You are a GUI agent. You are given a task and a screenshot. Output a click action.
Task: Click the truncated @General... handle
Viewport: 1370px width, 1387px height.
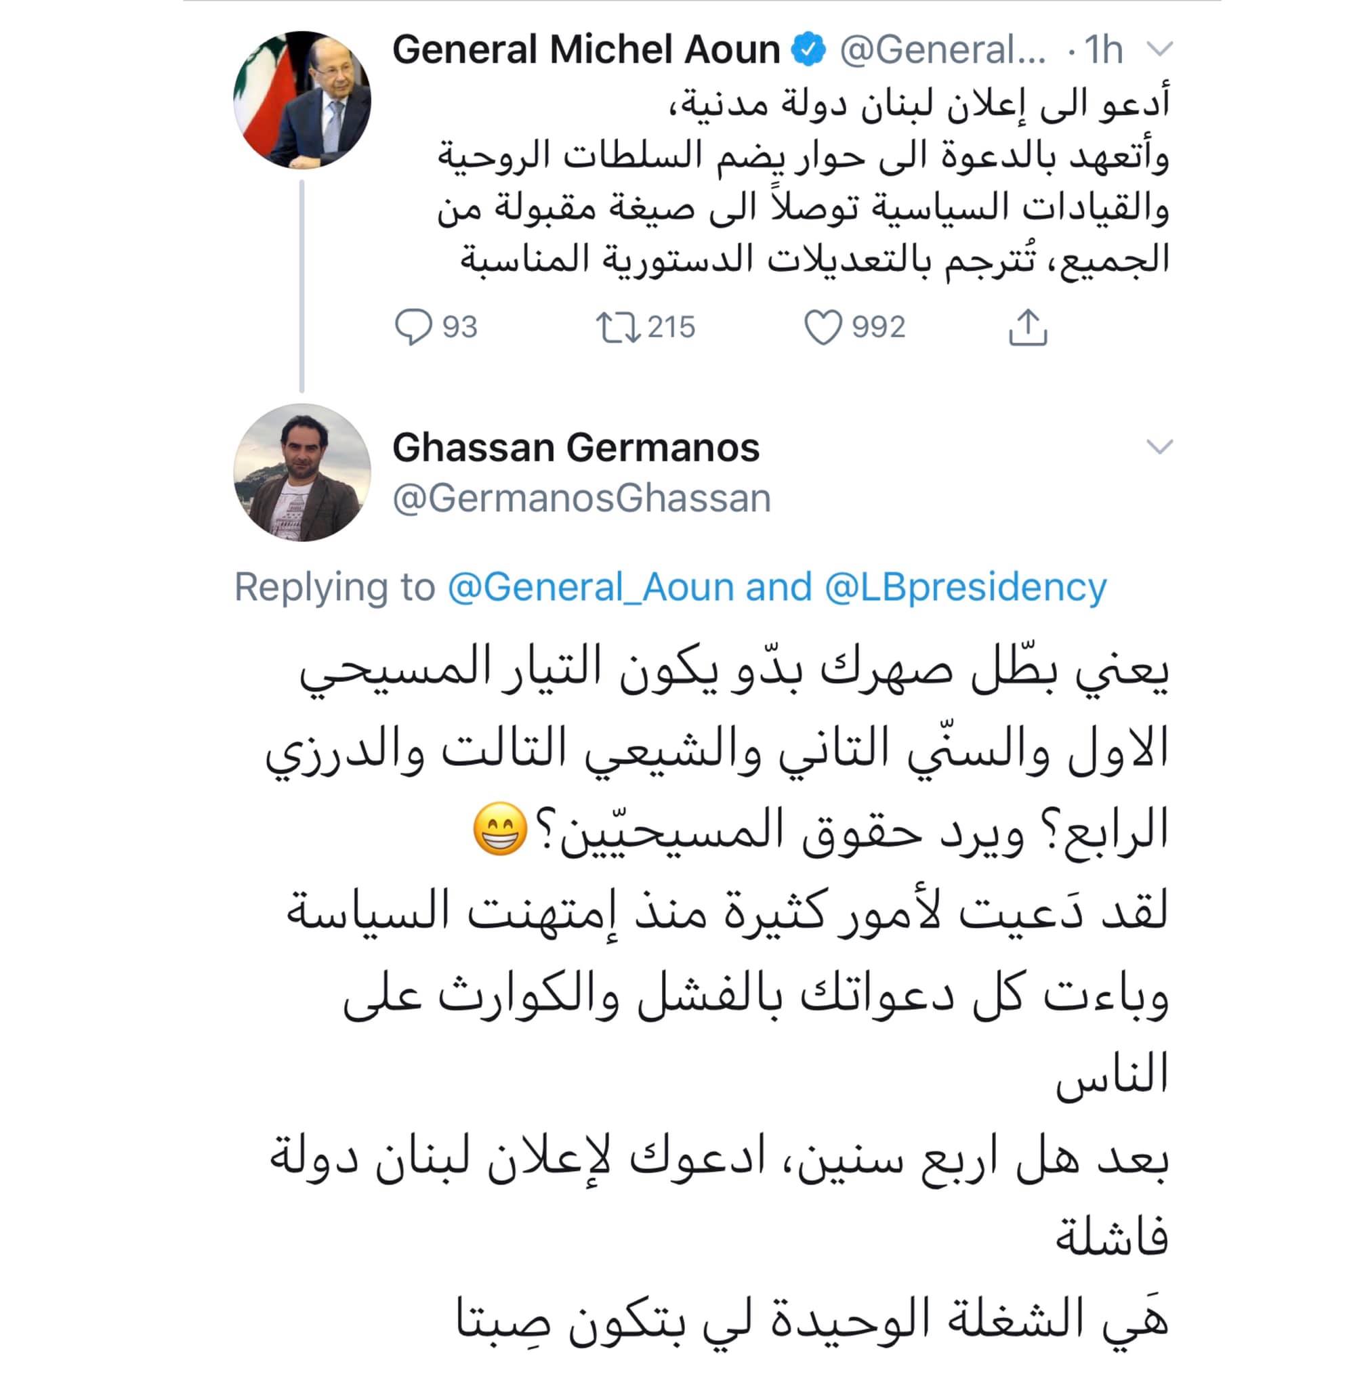click(x=942, y=49)
